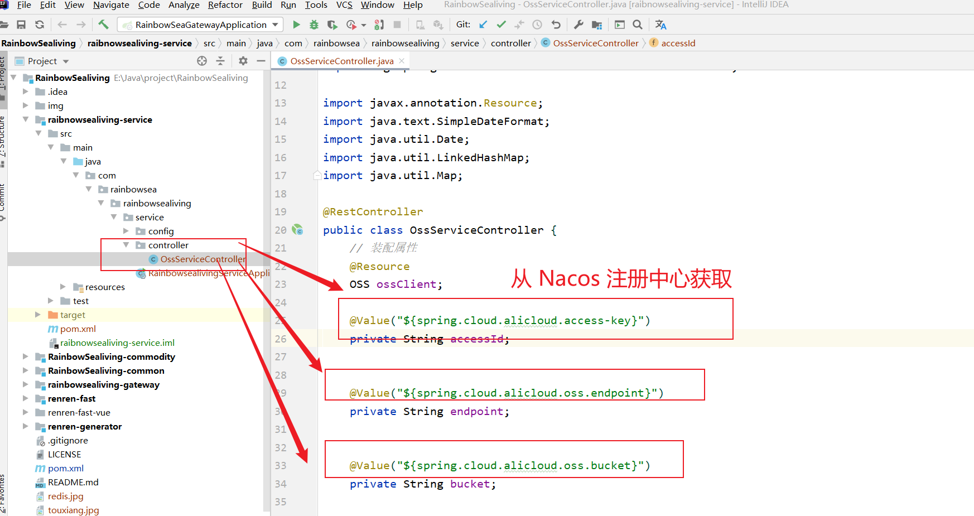The width and height of the screenshot is (974, 516).
Task: Open the Project view selector dropdown
Action: (66, 61)
